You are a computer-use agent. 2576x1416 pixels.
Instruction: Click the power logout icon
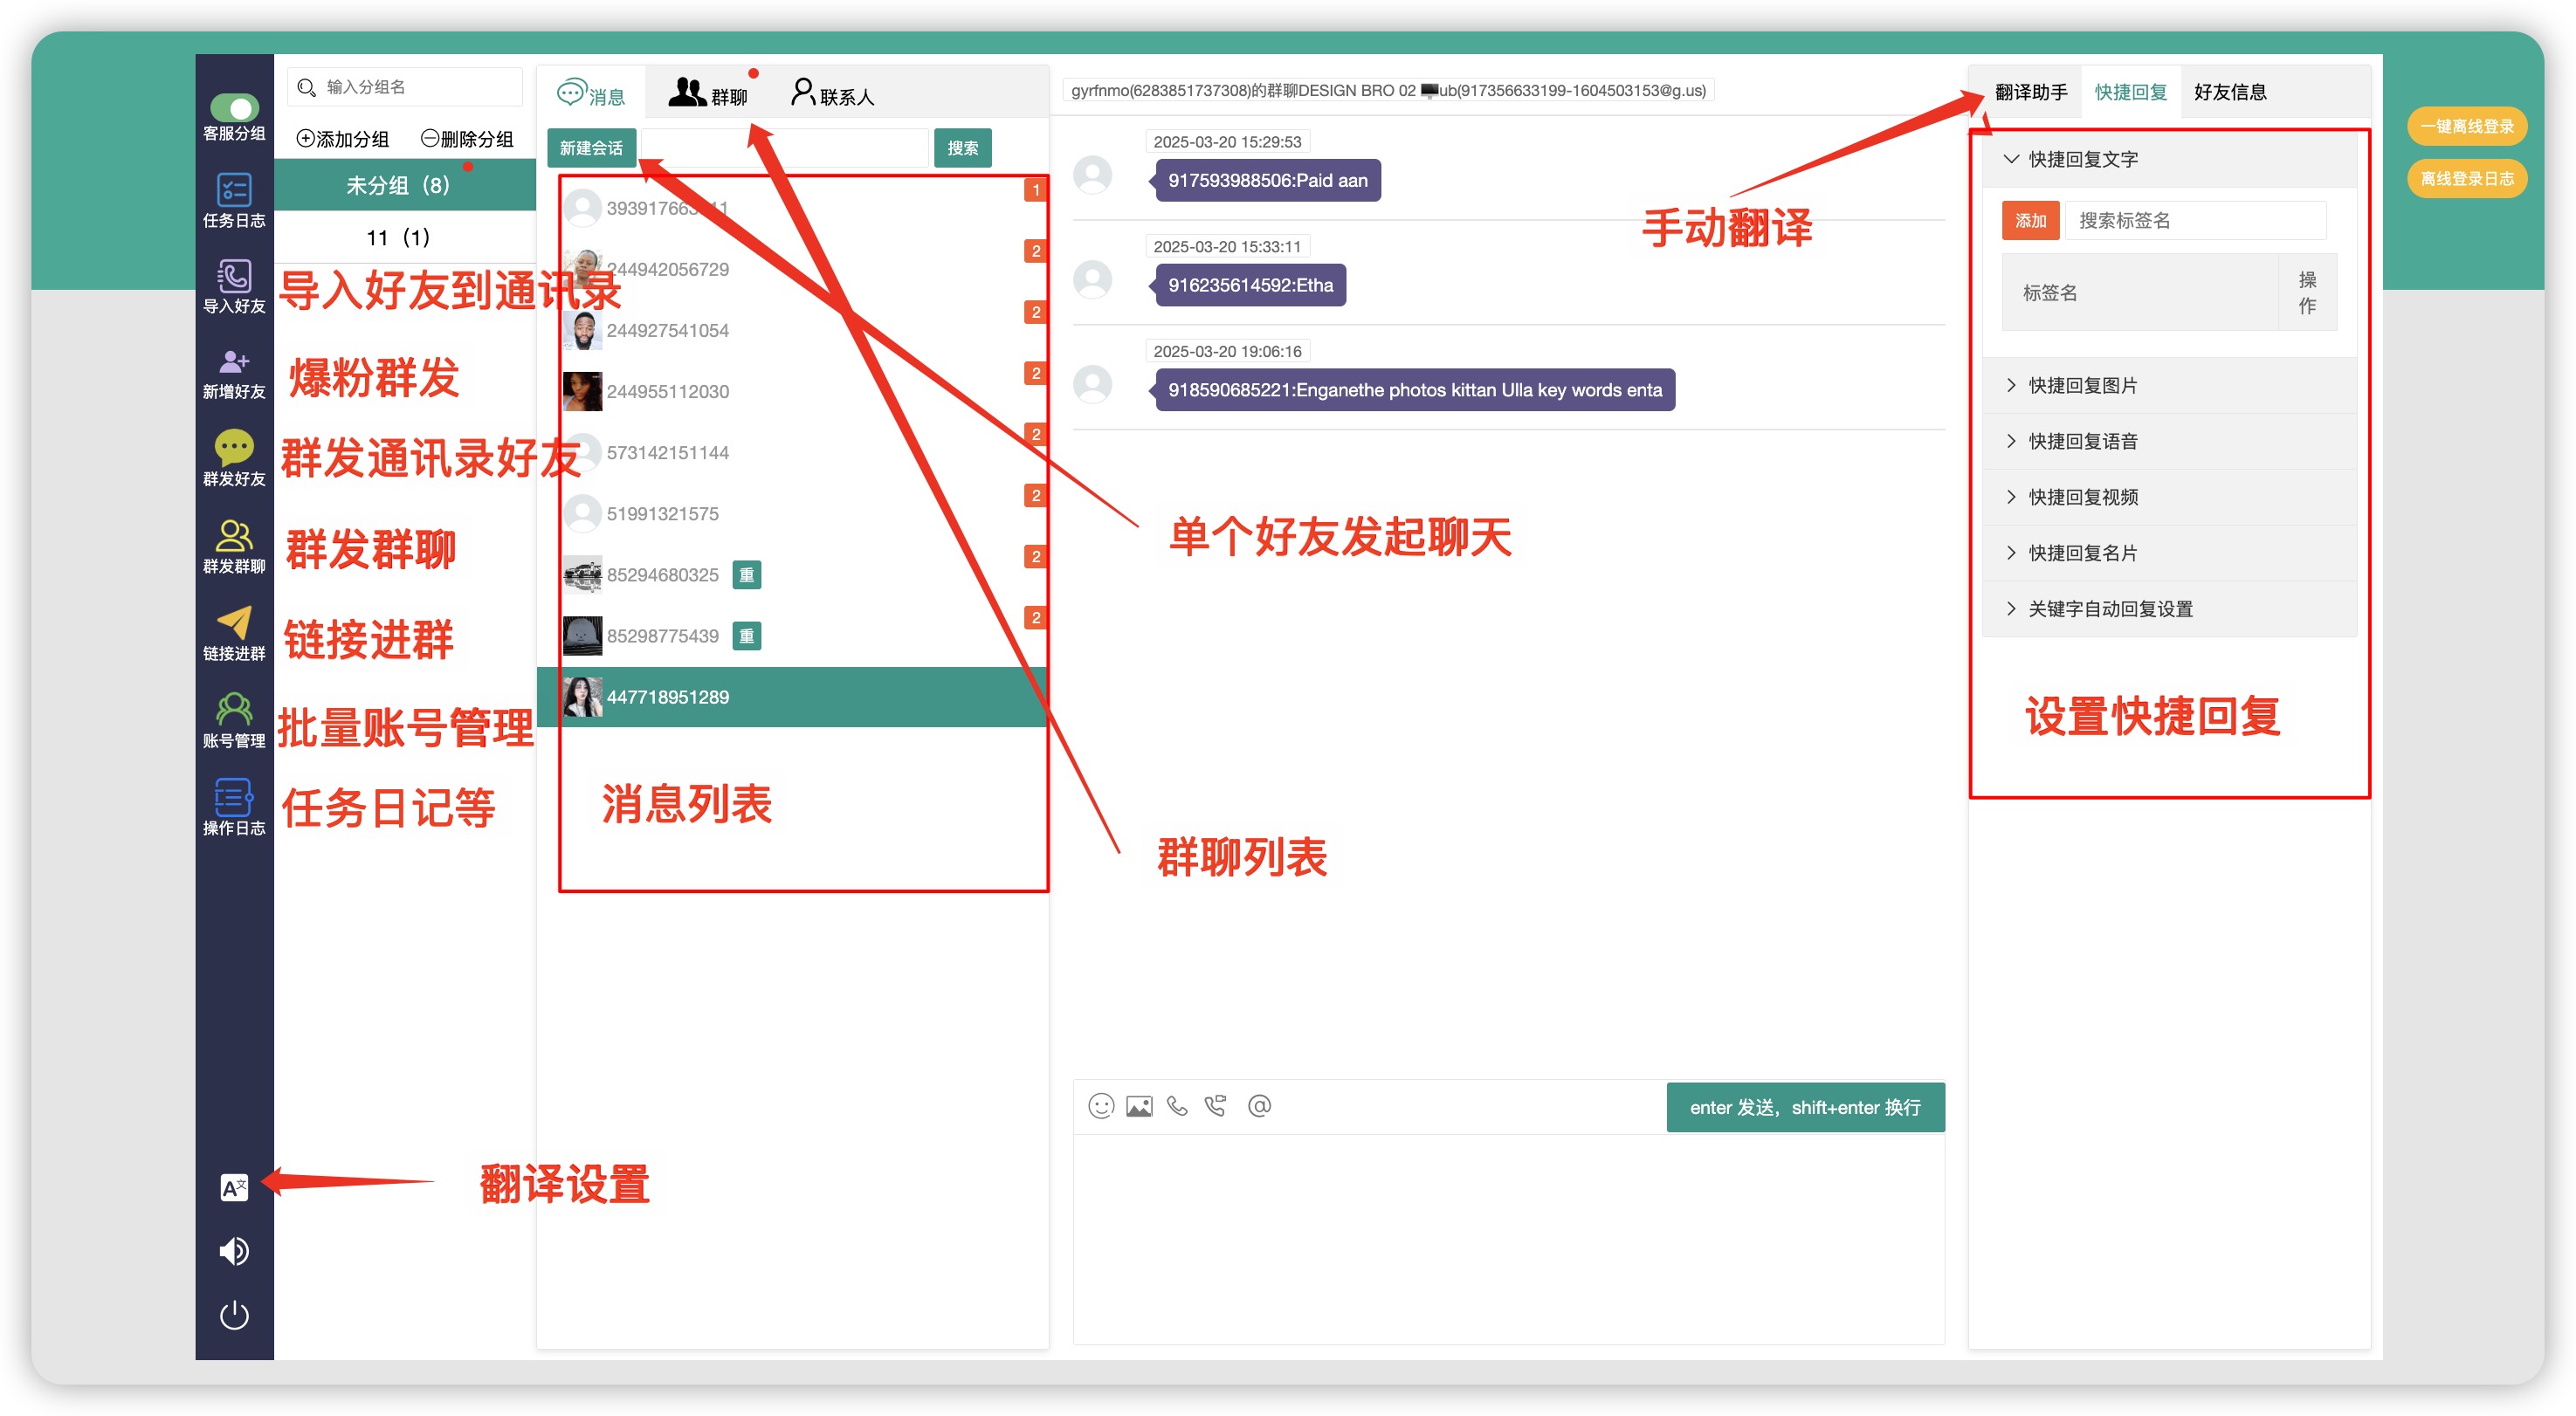pyautogui.click(x=234, y=1315)
